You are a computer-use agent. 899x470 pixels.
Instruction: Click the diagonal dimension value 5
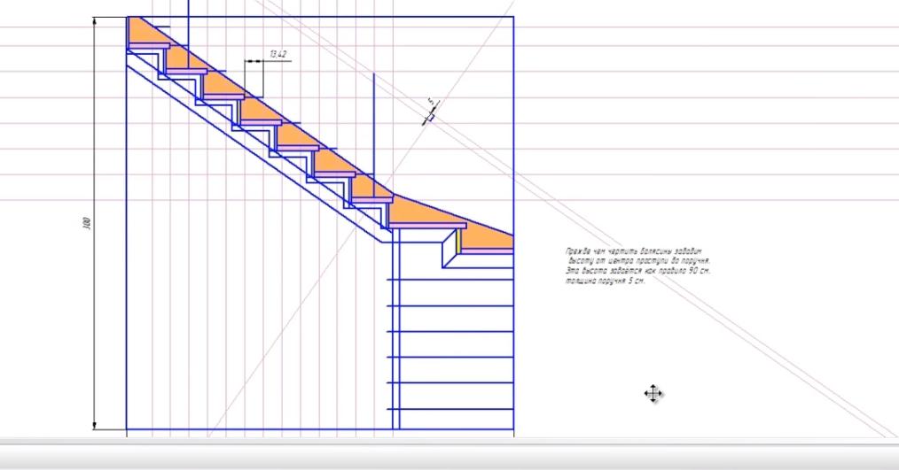pyautogui.click(x=431, y=104)
